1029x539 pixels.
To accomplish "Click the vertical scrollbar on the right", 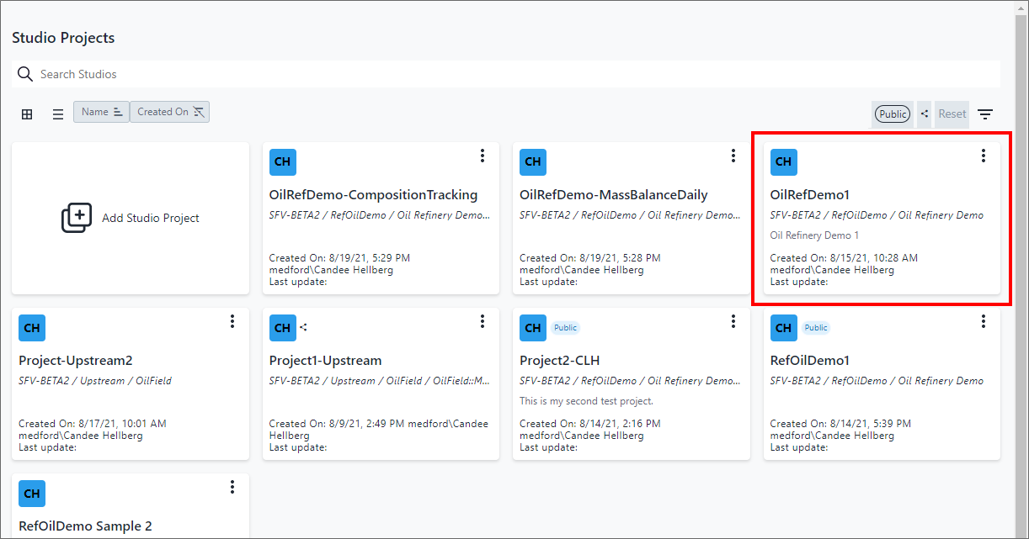I will (x=1021, y=252).
